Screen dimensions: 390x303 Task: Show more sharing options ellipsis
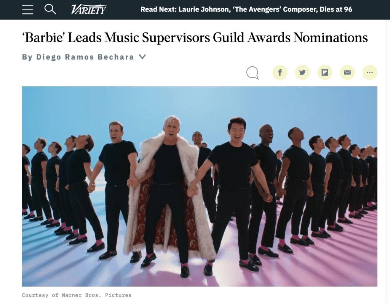[x=369, y=73]
